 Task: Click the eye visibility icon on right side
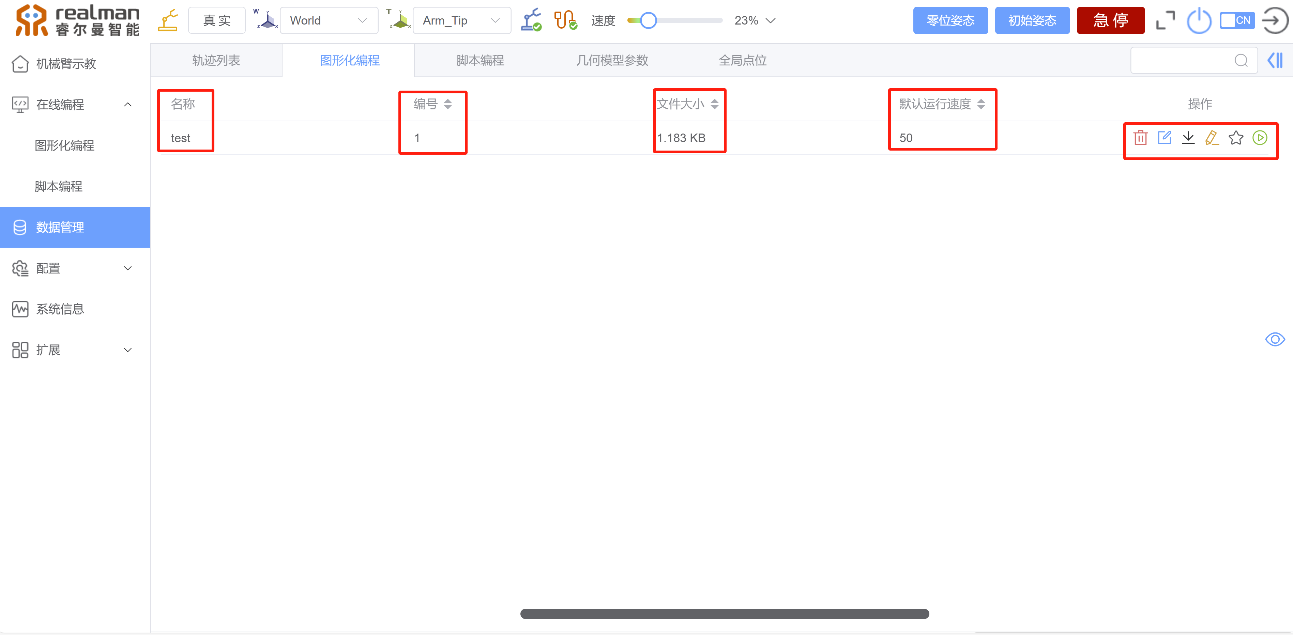click(x=1276, y=339)
